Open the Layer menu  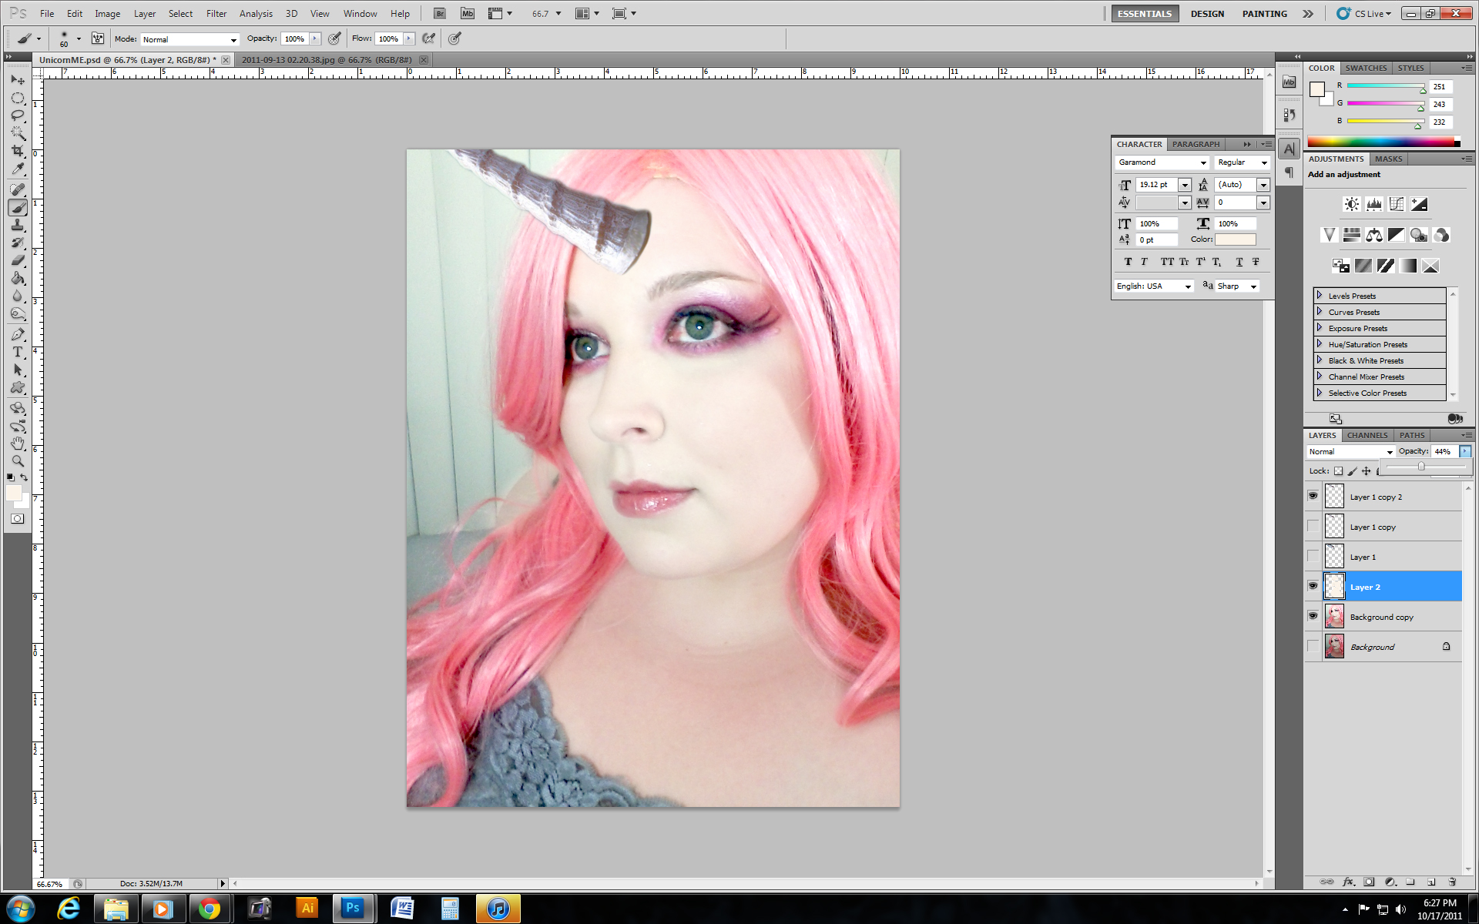(x=144, y=13)
